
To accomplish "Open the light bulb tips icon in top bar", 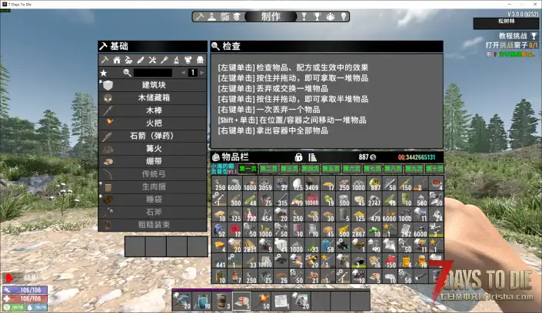I will 344,17.
